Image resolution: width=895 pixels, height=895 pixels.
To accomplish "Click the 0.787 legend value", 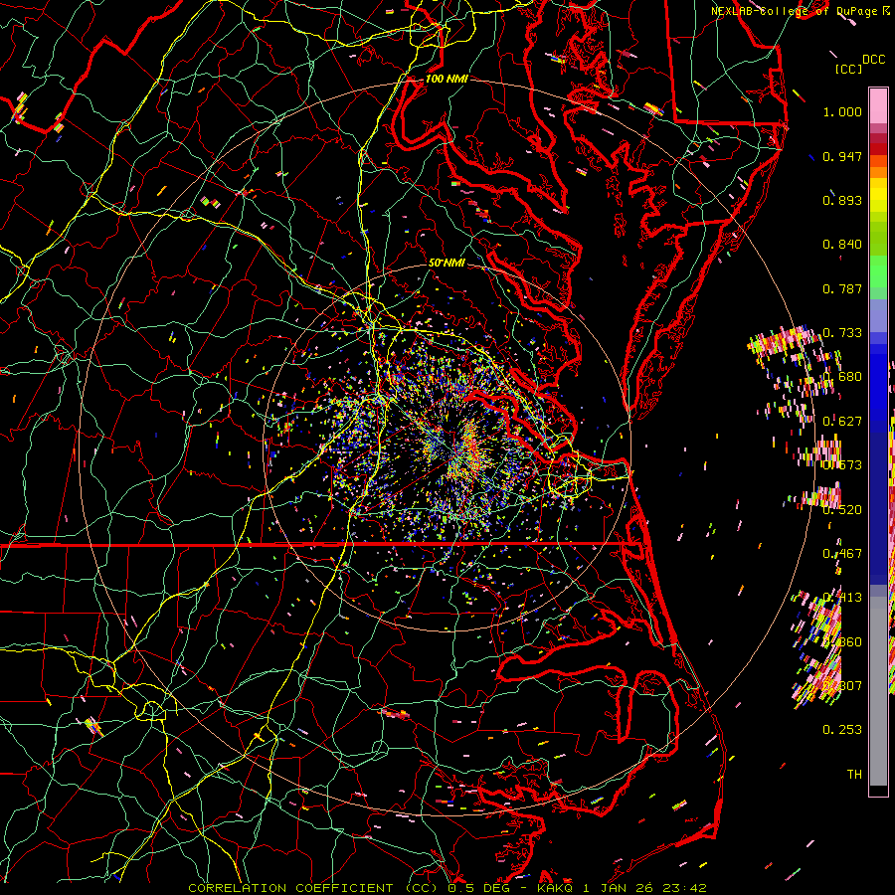I will coord(842,288).
